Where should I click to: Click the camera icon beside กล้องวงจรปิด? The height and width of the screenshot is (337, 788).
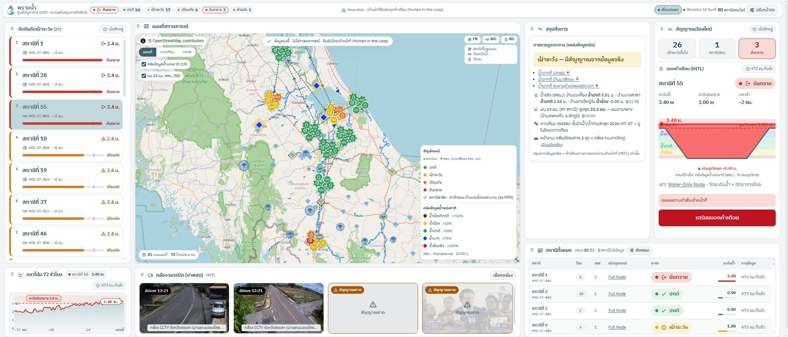[x=151, y=275]
